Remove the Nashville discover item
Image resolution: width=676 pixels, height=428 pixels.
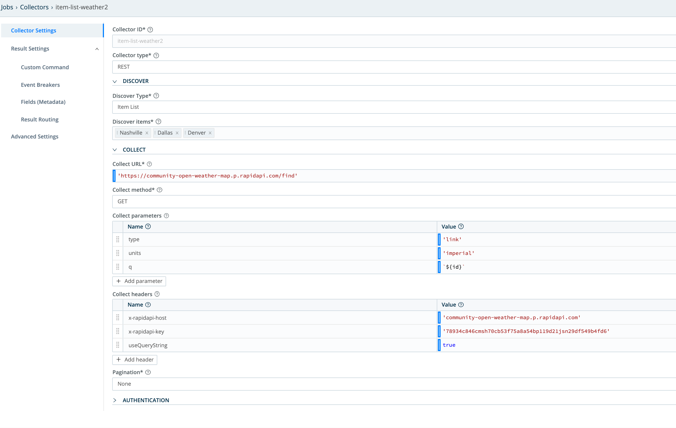coord(147,133)
